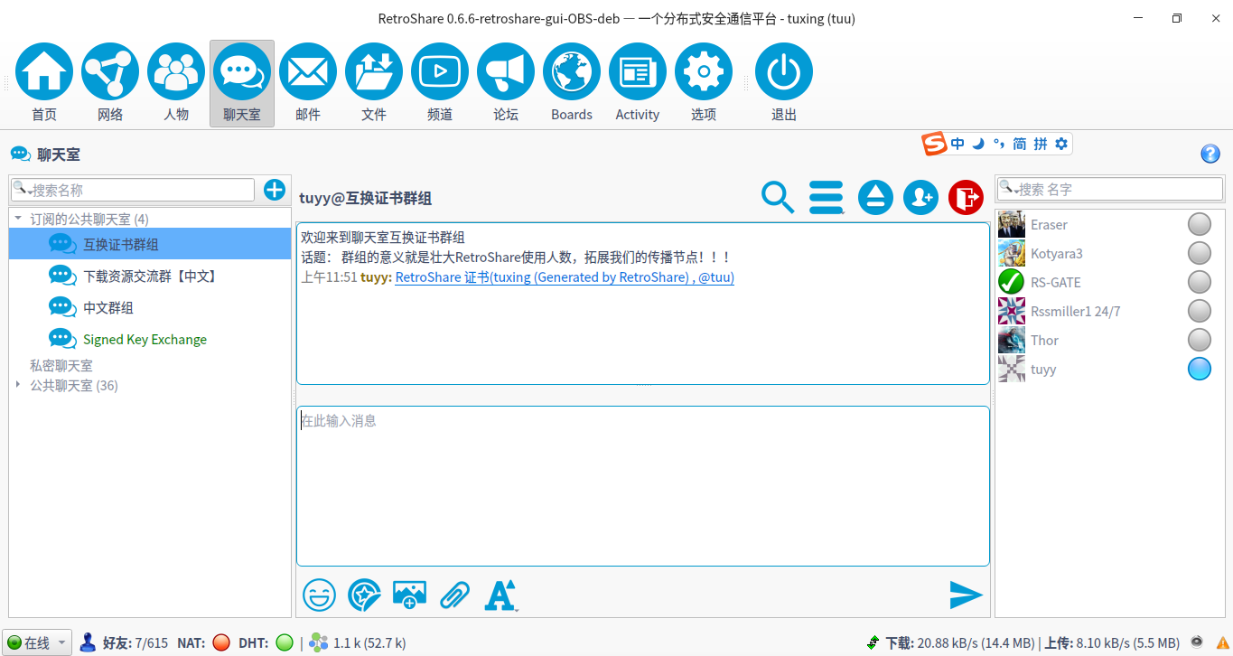Click the Sogou input method S logo
1233x656 pixels.
tap(934, 144)
